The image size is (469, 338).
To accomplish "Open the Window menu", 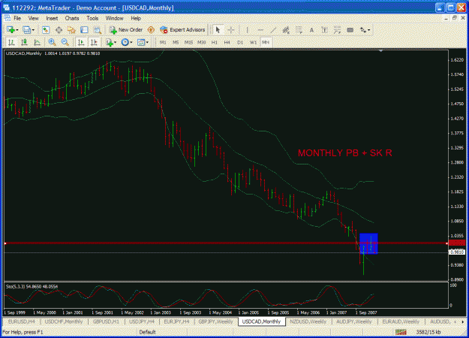I will pyautogui.click(x=115, y=18).
